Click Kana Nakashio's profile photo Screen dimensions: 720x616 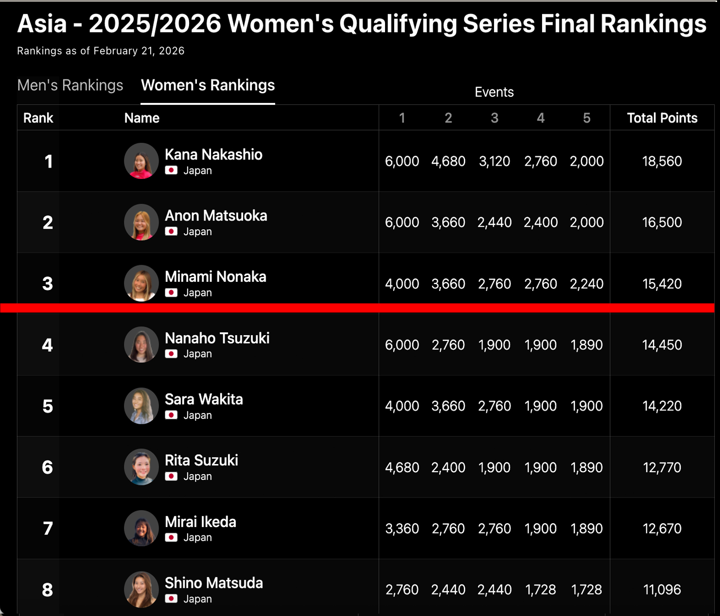click(x=141, y=161)
